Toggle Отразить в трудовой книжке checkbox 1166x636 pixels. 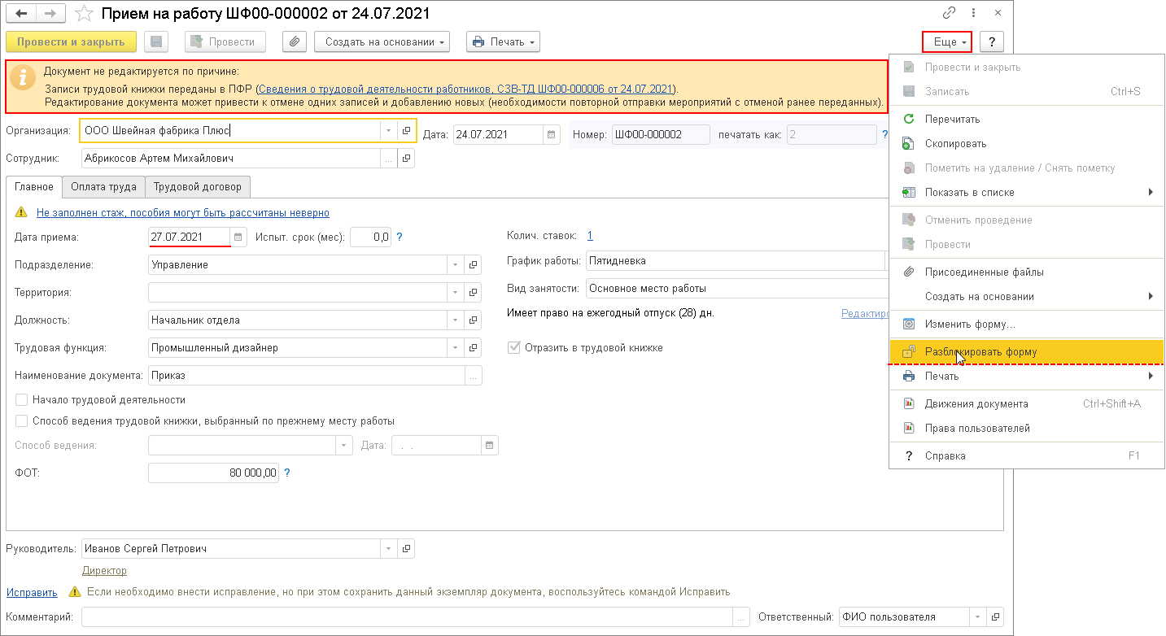(513, 347)
